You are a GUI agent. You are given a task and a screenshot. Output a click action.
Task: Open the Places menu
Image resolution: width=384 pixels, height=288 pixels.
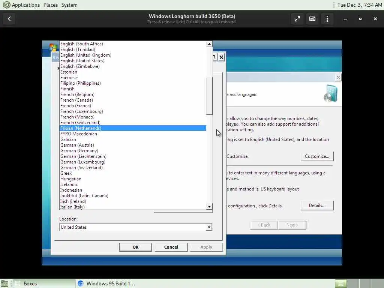(x=51, y=5)
